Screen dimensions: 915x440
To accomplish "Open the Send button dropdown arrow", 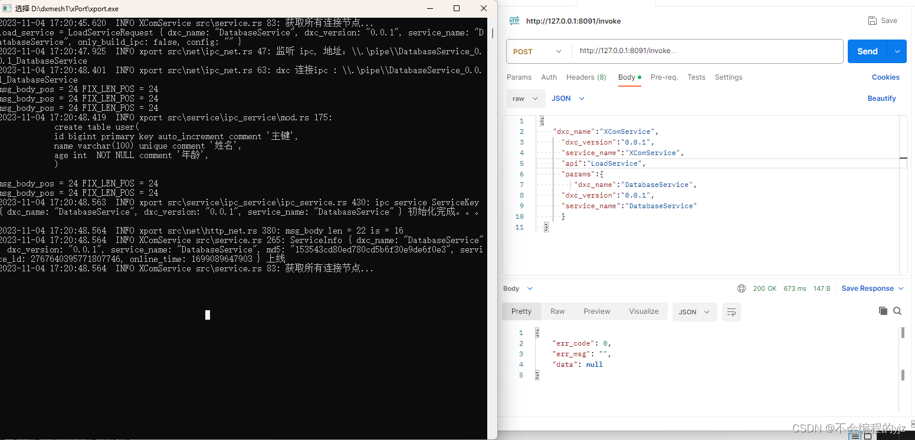I will (897, 51).
